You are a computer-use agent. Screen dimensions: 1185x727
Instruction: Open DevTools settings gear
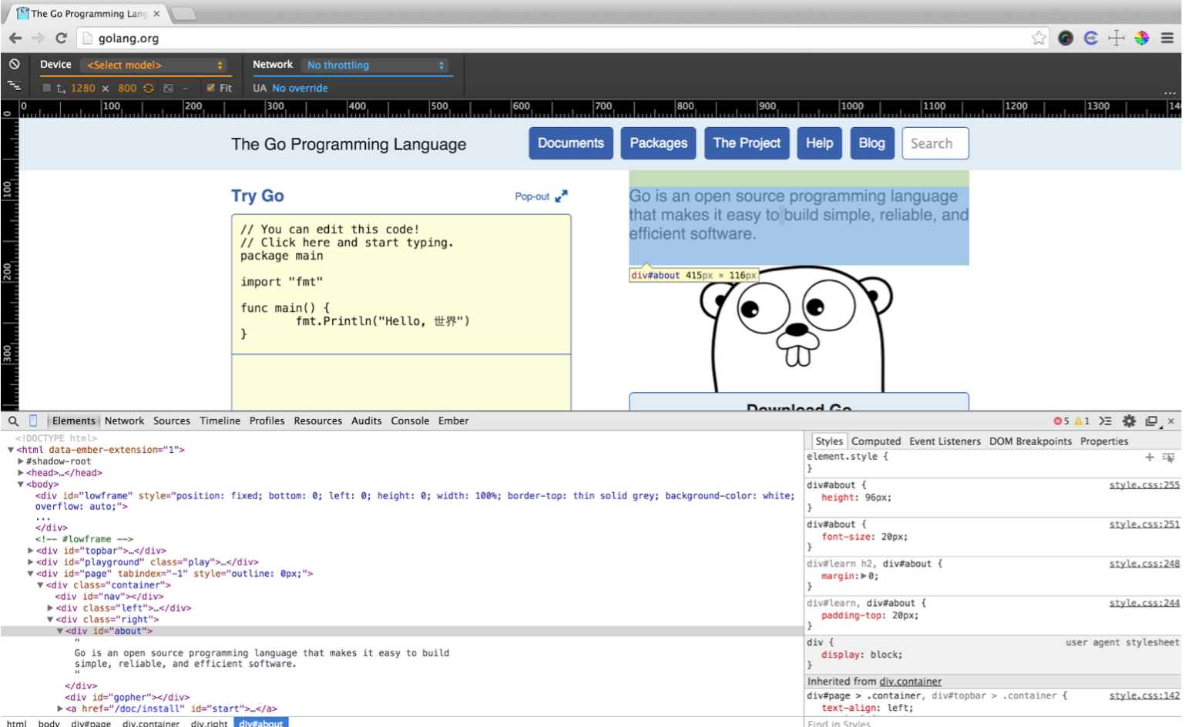1129,421
